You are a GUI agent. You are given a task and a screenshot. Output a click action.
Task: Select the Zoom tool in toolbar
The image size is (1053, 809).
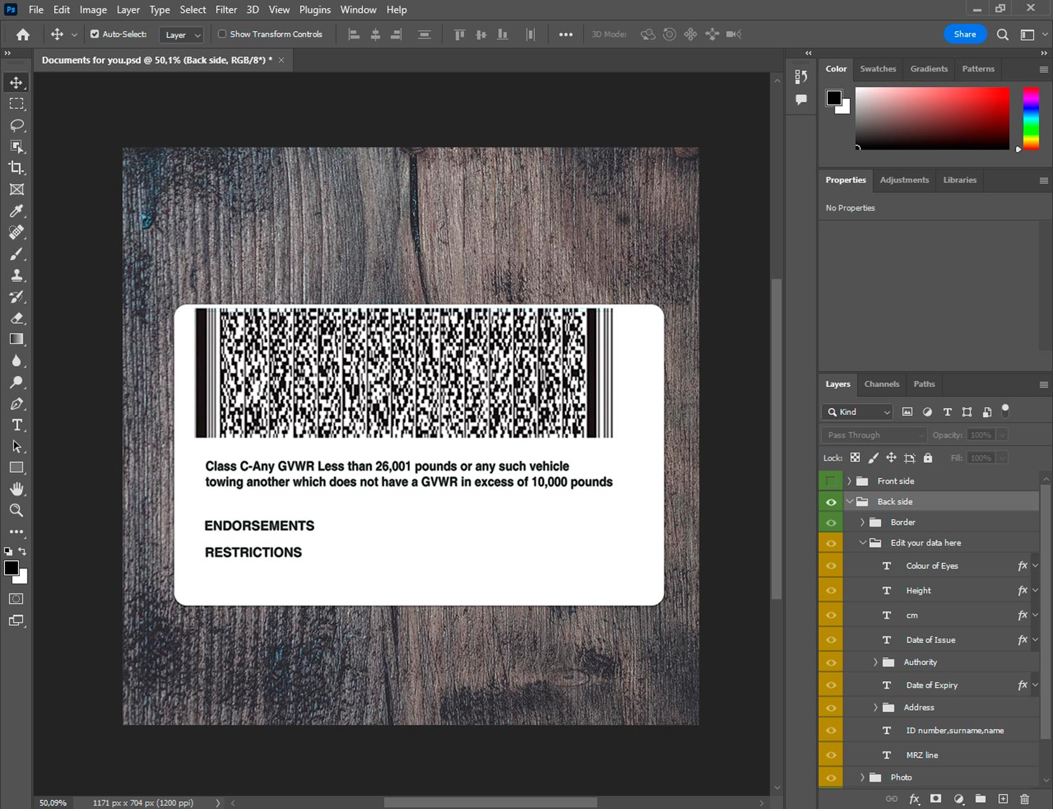(x=17, y=511)
